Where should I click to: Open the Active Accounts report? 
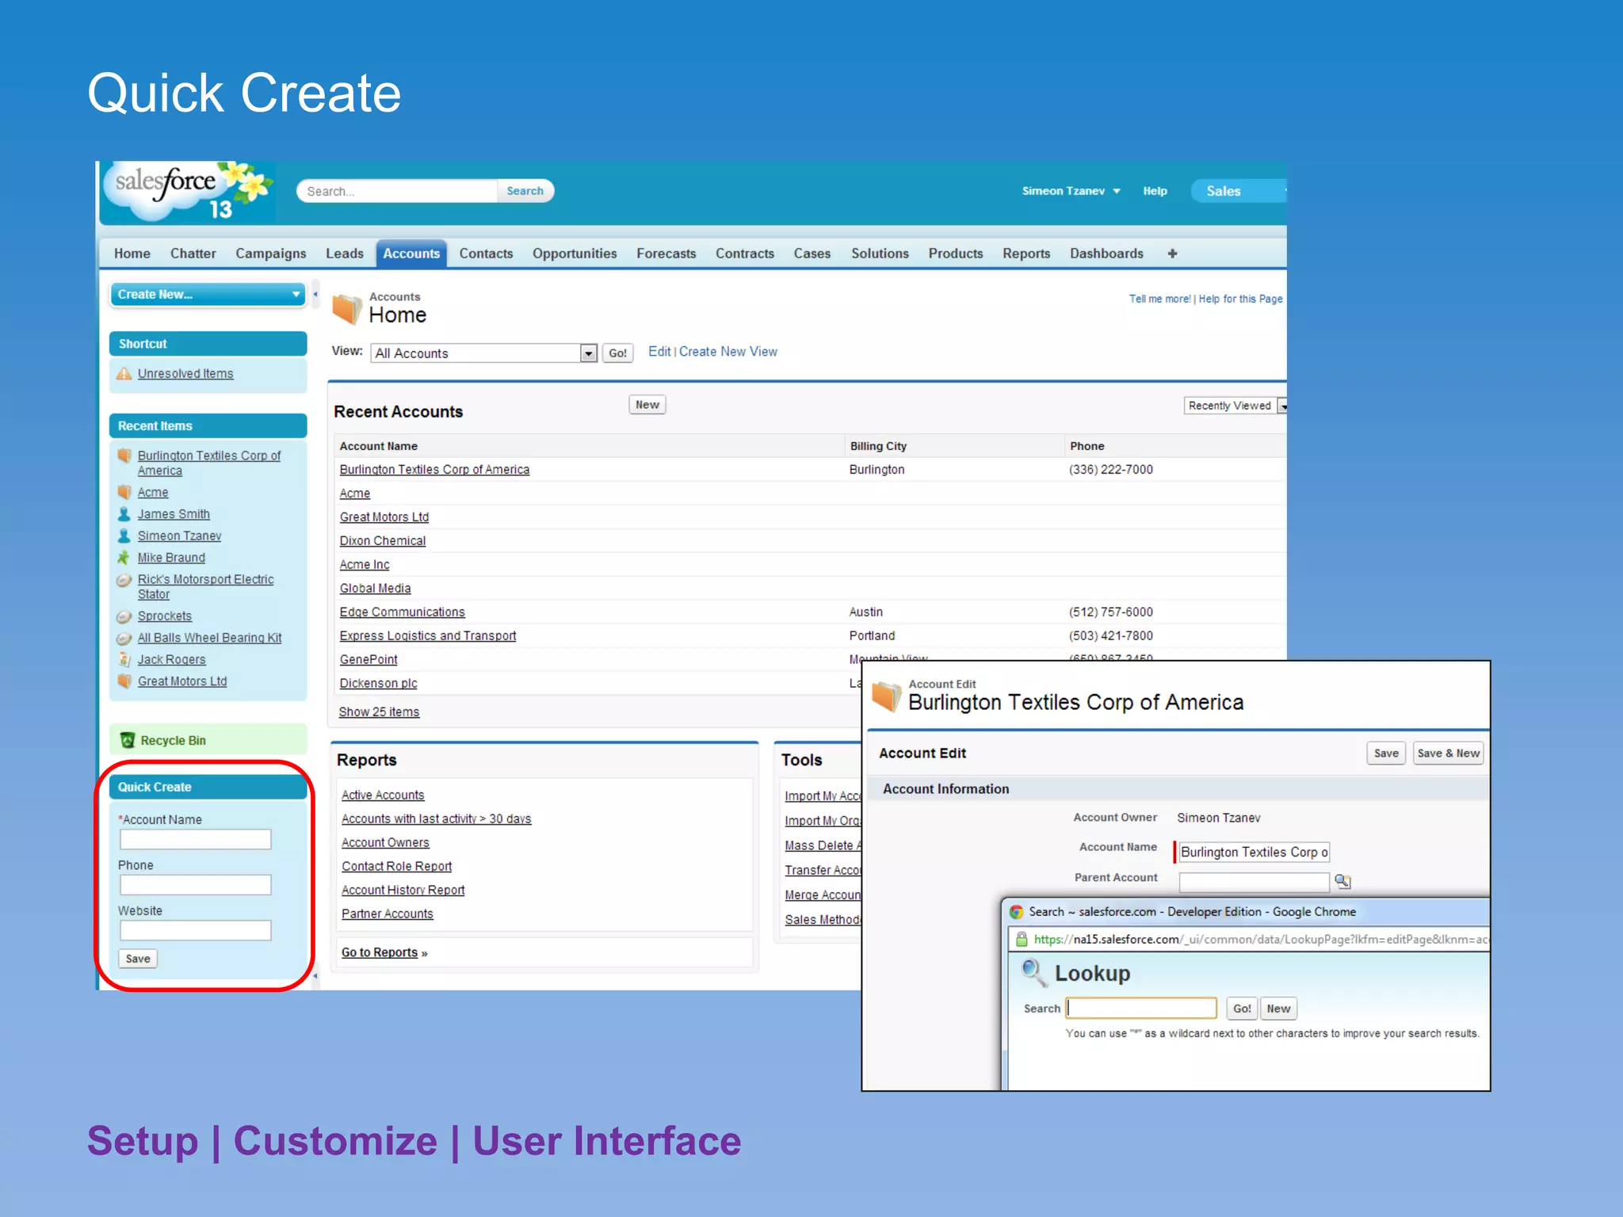(383, 795)
